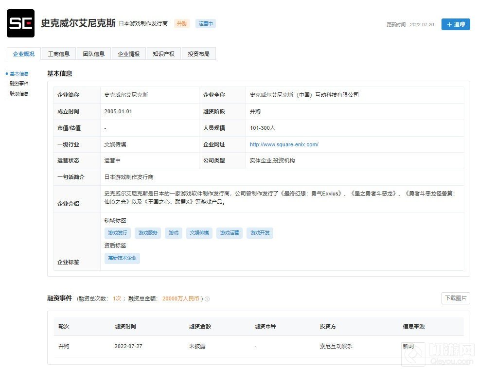The height and width of the screenshot is (369, 477).
Task: Jump to 融资事件 in sidebar
Action: pyautogui.click(x=19, y=84)
